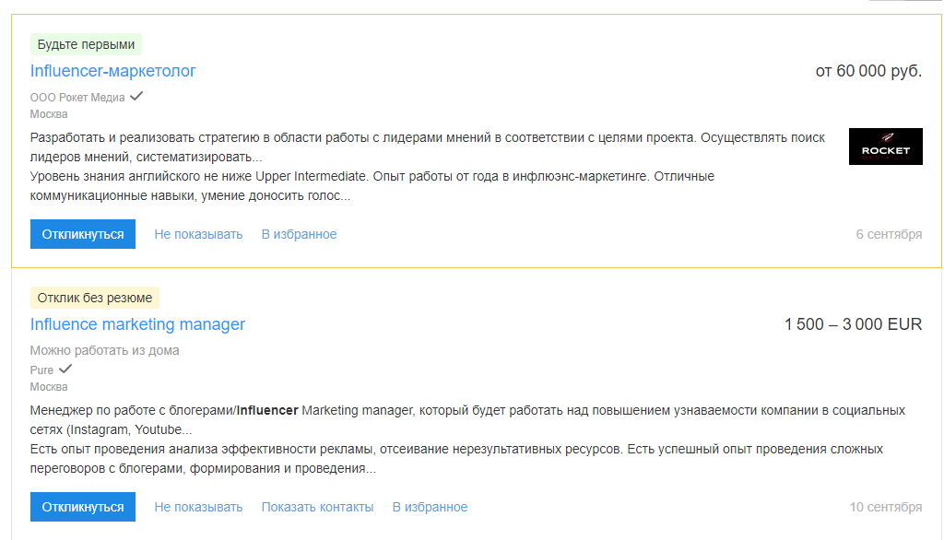Open the Influencer-маркетолог vacancy title

coord(112,71)
